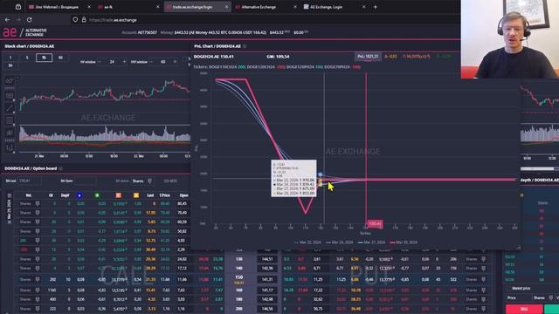
Task: Click the browser address bar URL
Action: coord(113,20)
